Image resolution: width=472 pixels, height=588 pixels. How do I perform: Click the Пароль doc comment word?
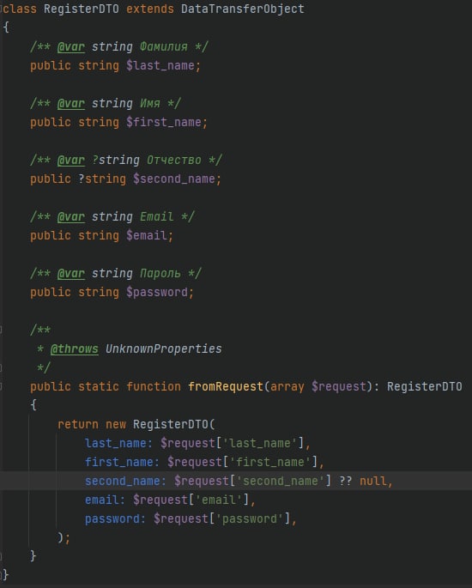tap(160, 273)
